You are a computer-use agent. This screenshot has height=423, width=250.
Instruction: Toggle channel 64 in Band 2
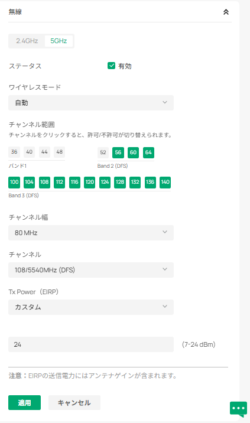pos(148,152)
